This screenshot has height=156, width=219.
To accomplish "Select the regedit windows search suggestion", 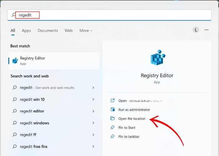I will pyautogui.click(x=34, y=123).
